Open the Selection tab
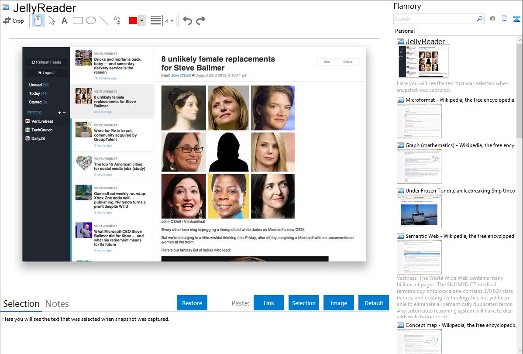Viewport: 523px width, 354px height. point(21,304)
